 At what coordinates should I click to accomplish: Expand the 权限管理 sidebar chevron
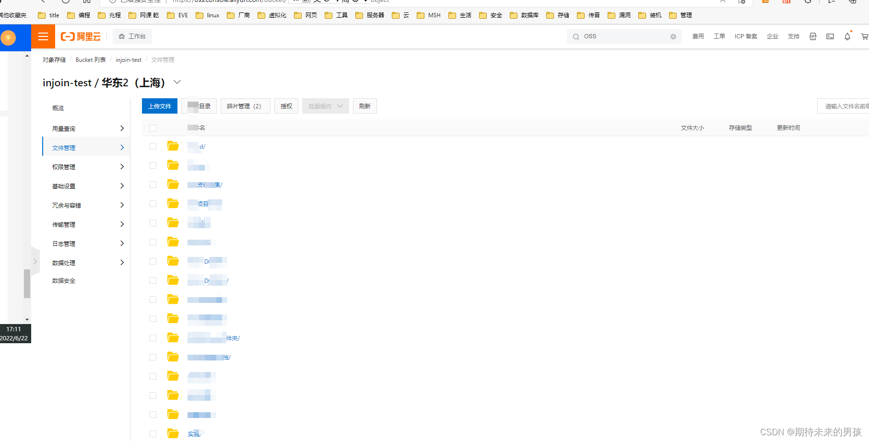(122, 167)
